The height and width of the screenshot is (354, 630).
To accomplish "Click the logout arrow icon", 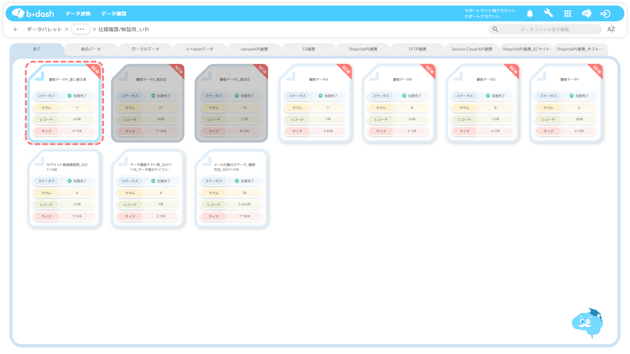I will click(605, 14).
